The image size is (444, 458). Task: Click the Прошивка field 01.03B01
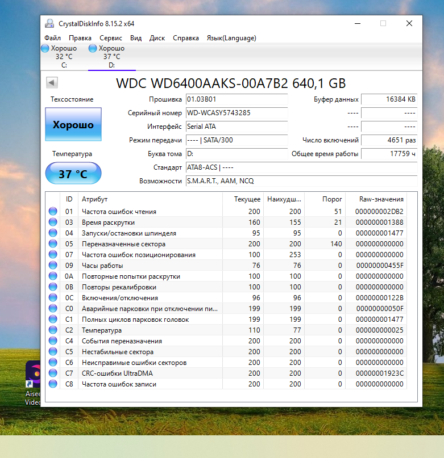point(236,99)
